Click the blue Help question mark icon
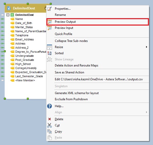Image resolution: width=153 pixels, height=145 pixels. pyautogui.click(x=49, y=106)
